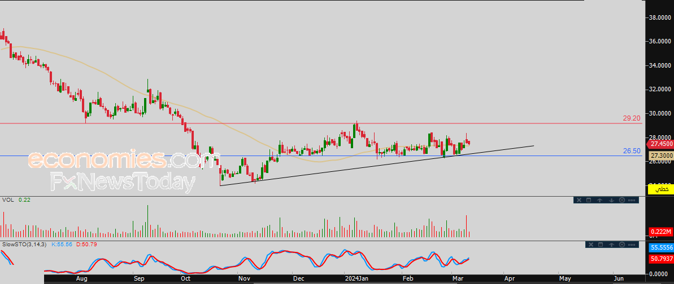
Task: Click the 26.50 support level label
Action: (x=632, y=150)
